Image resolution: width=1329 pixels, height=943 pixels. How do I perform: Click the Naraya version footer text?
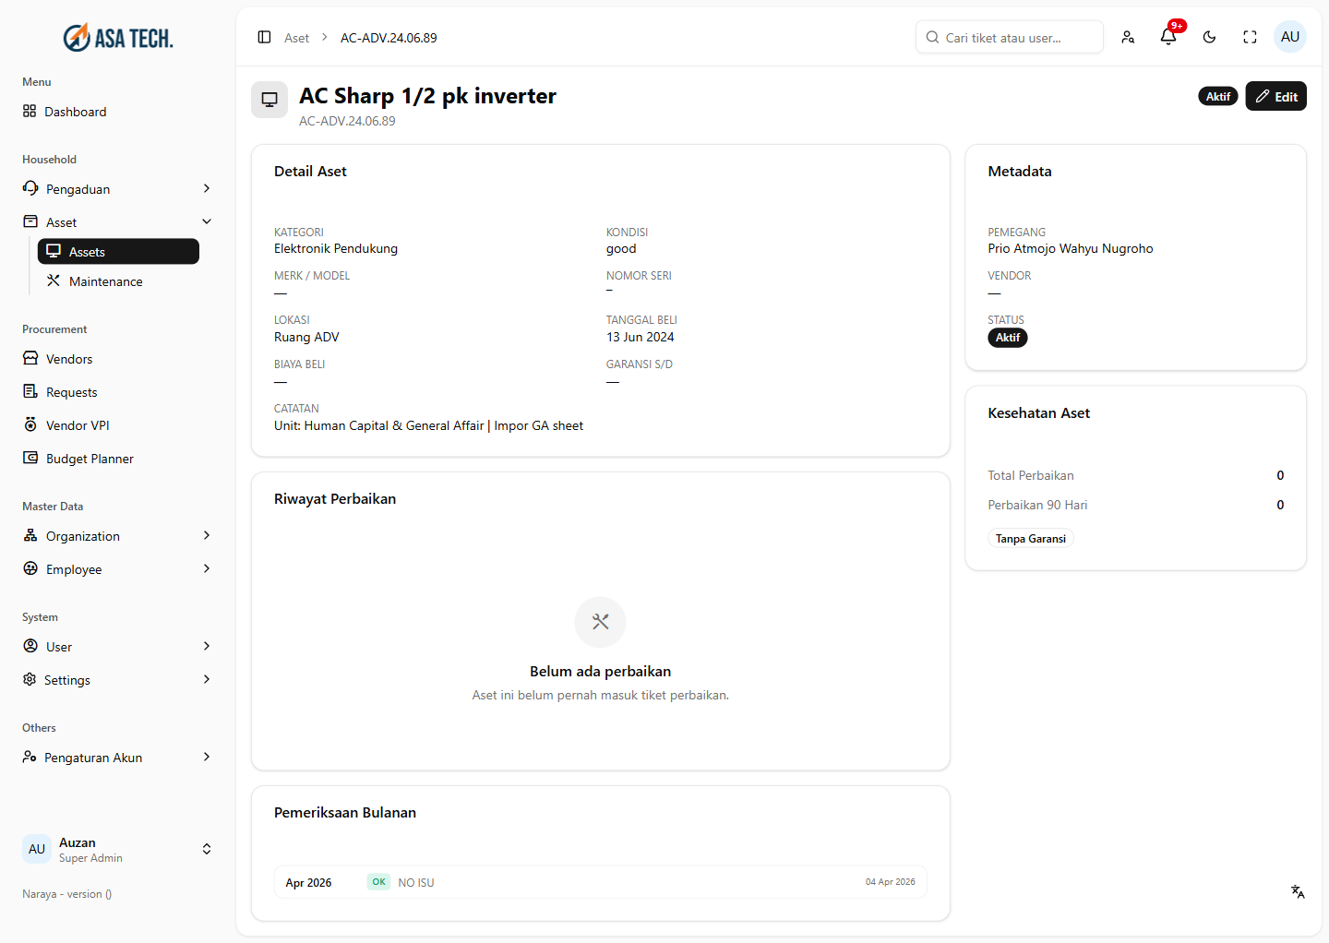click(x=67, y=894)
